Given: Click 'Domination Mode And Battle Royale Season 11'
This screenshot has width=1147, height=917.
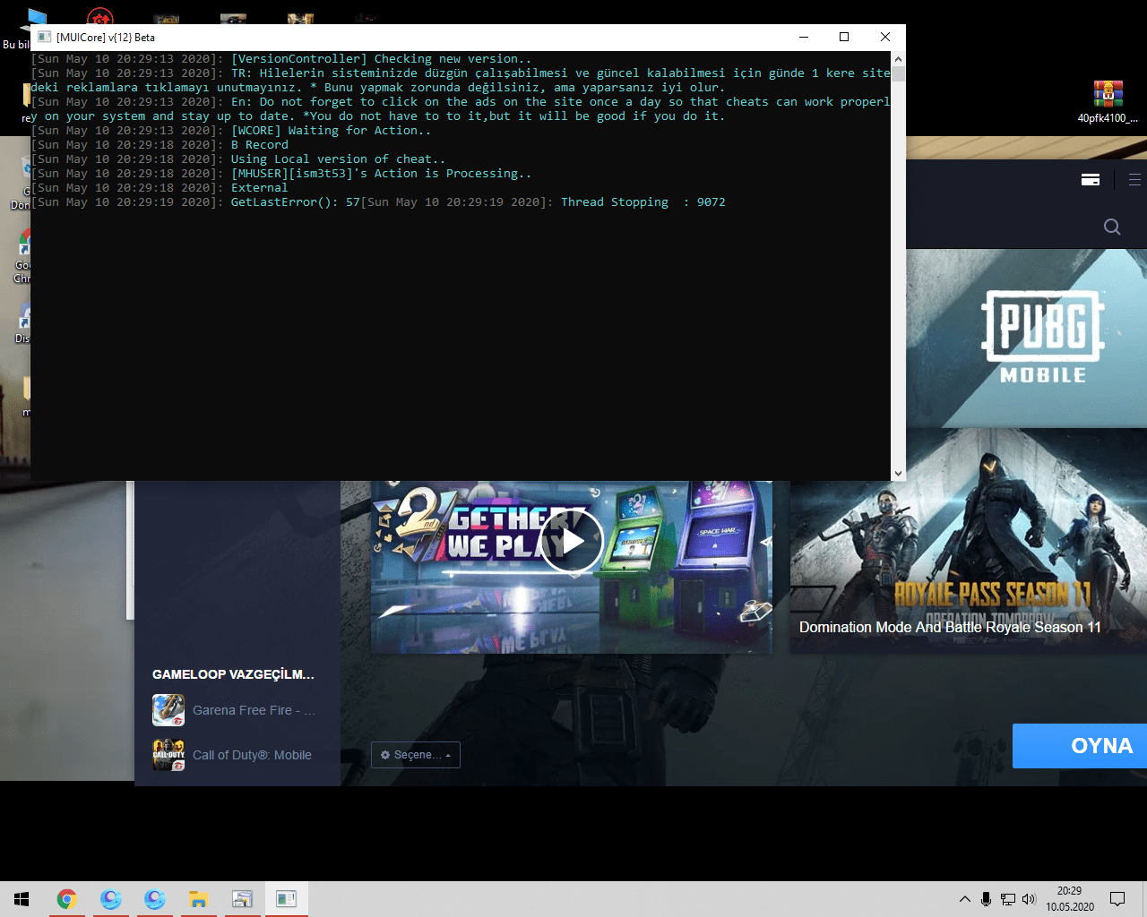Looking at the screenshot, I should [x=950, y=627].
